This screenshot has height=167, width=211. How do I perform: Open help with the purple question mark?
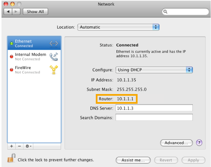pyautogui.click(x=199, y=143)
